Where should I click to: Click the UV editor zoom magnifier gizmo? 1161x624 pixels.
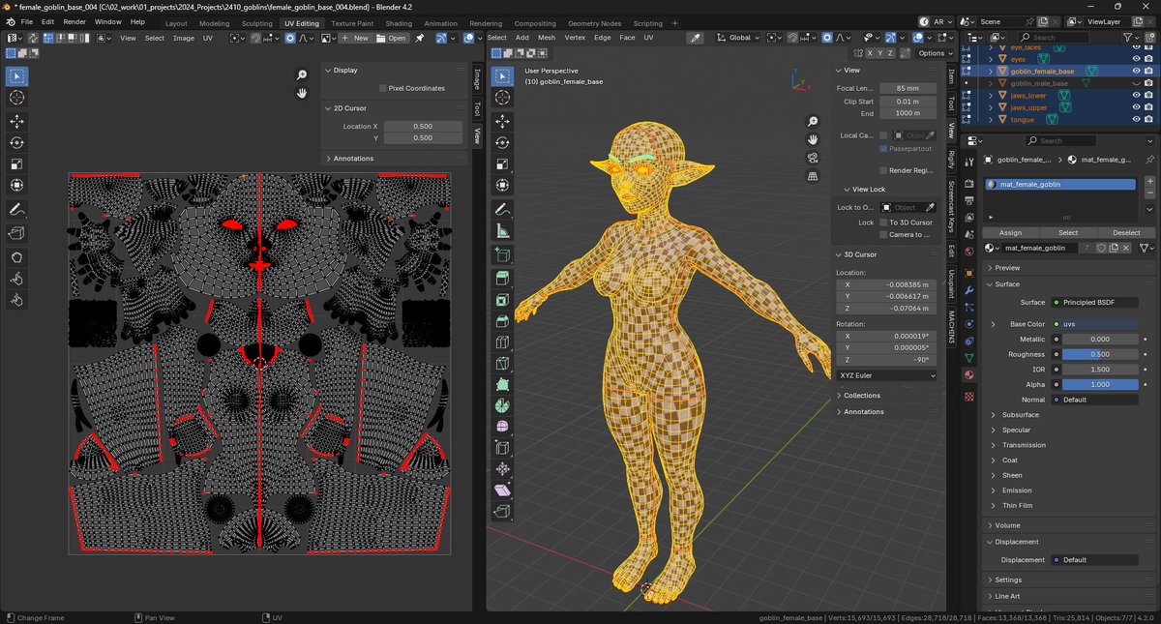(x=302, y=74)
